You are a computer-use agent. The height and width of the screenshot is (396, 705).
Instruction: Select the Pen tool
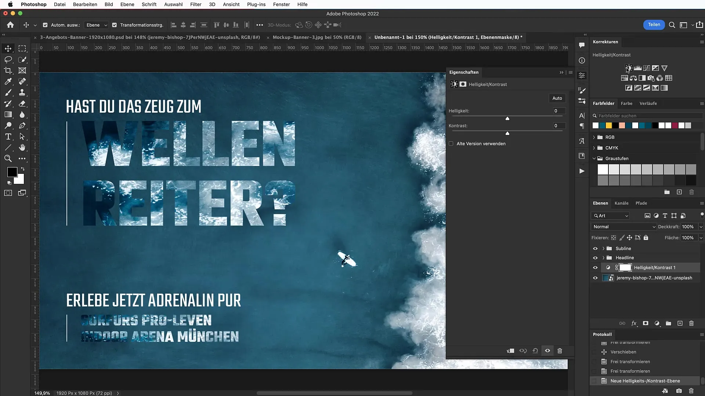pyautogui.click(x=22, y=125)
